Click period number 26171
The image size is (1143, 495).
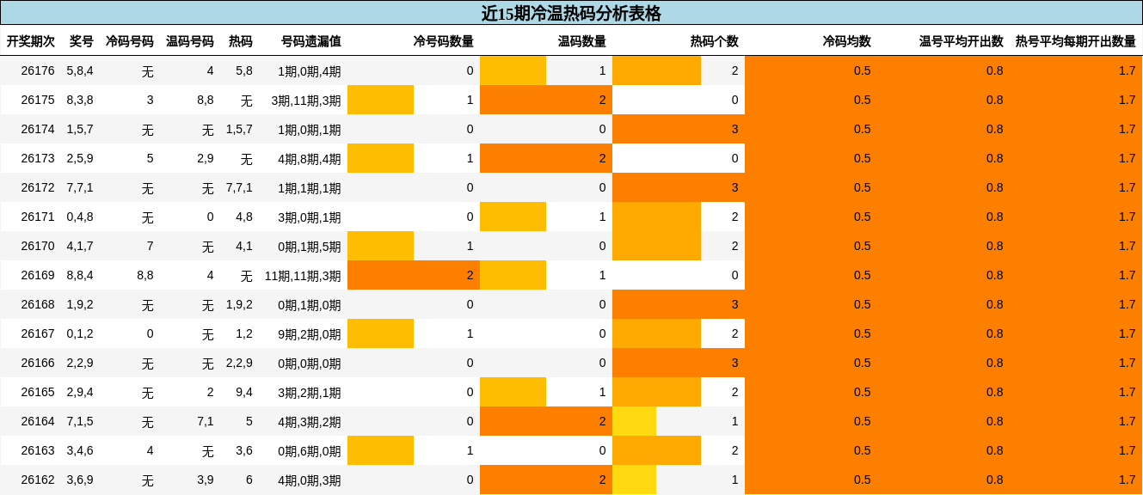tap(38, 217)
